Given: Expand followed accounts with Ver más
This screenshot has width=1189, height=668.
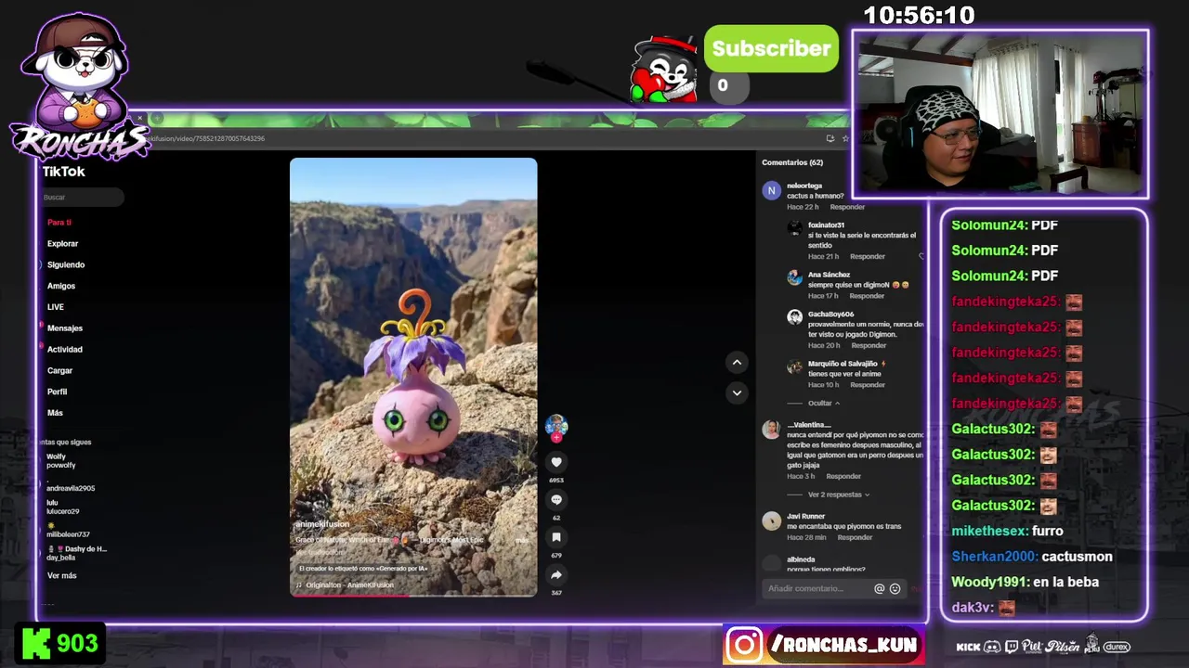Looking at the screenshot, I should point(62,575).
